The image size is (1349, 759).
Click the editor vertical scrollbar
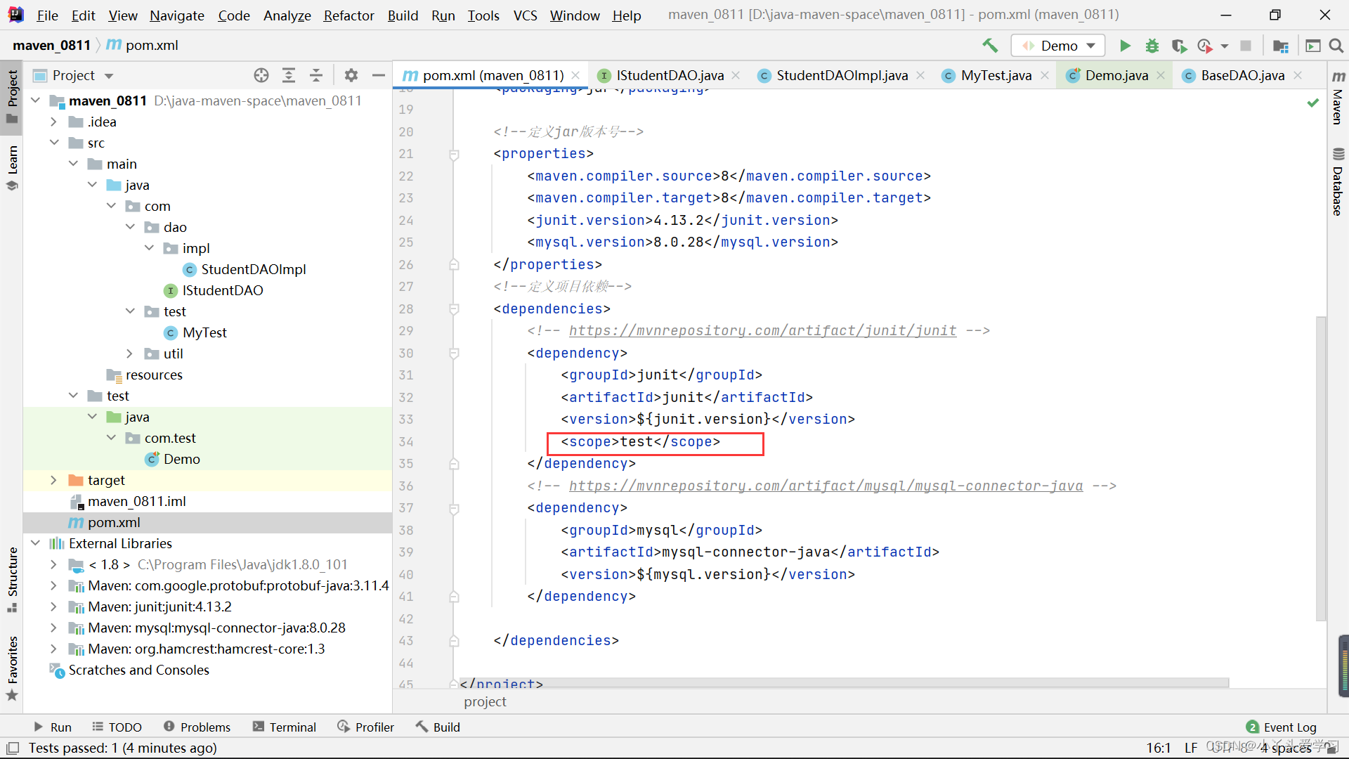[1321, 469]
